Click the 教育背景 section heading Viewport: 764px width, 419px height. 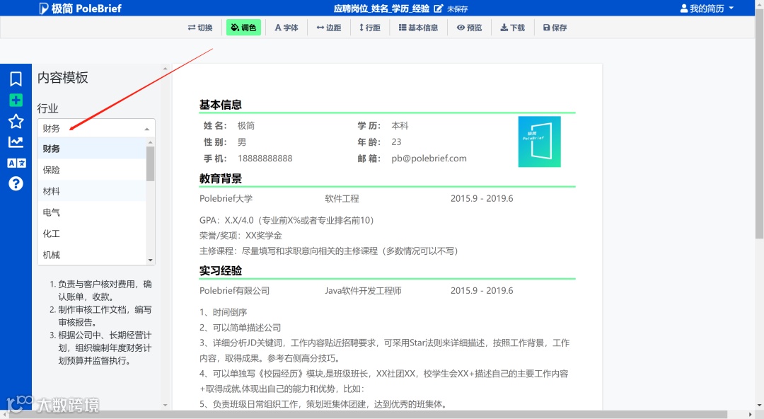tap(220, 178)
